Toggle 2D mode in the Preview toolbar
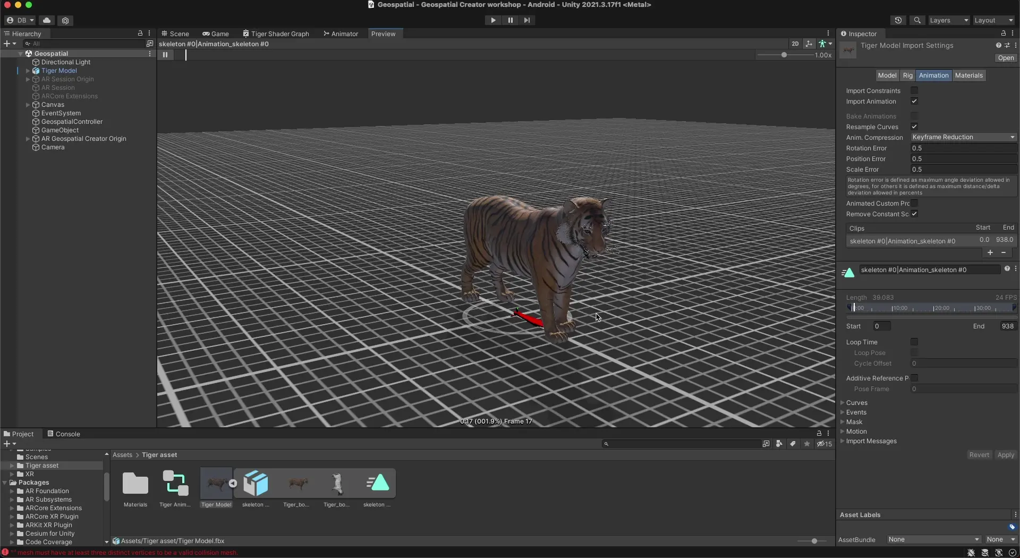The height and width of the screenshot is (558, 1020). (795, 44)
